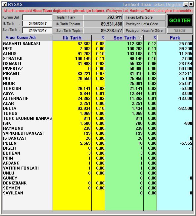Focus the Kurum Bul search field
196x216 pixels.
tap(37, 17)
